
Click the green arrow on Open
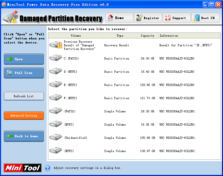(10, 59)
